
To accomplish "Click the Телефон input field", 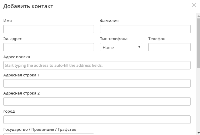I will 169,47.
